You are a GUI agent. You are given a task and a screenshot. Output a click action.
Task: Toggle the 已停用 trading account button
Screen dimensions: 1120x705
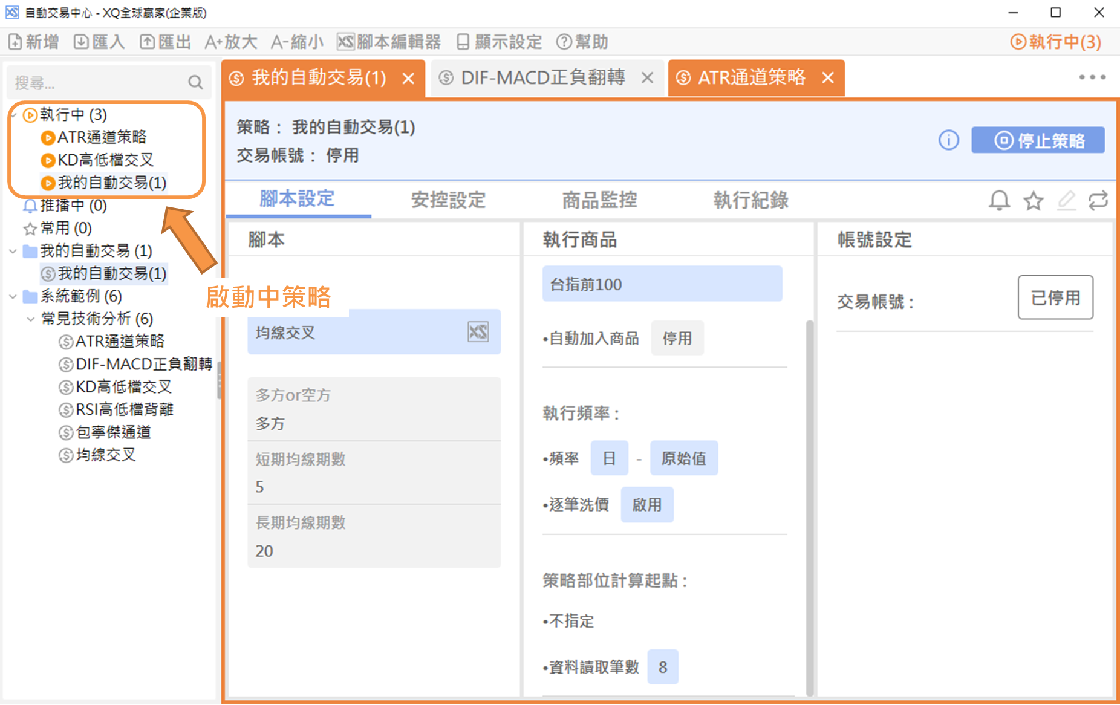[x=1055, y=297]
